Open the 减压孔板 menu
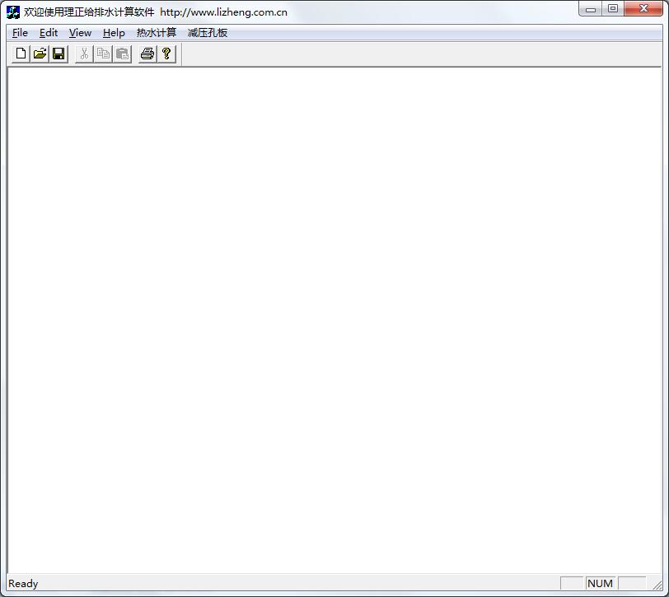Viewport: 669px width, 597px height. click(208, 33)
